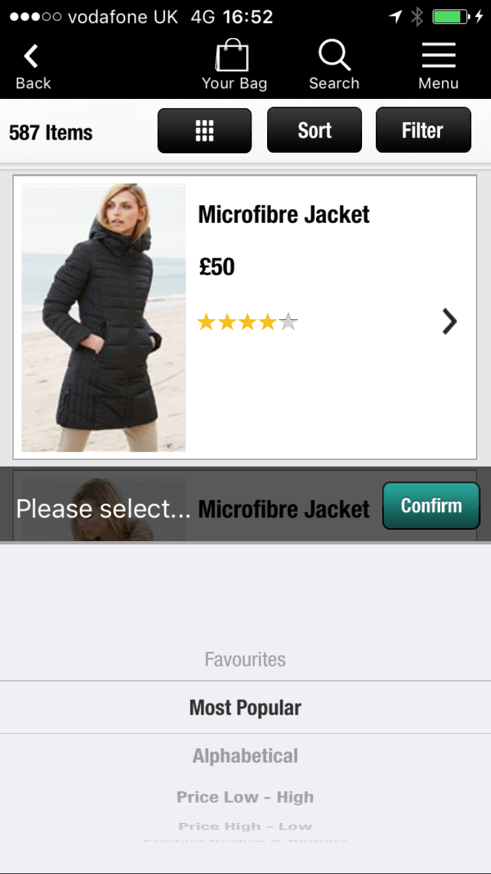
Task: Open the Filter options button
Action: [423, 130]
